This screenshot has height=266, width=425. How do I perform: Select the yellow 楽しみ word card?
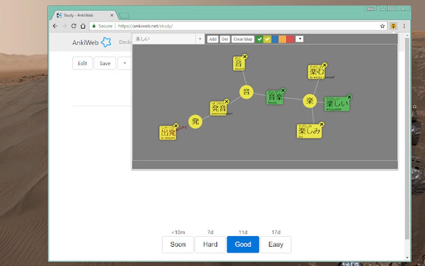click(309, 131)
